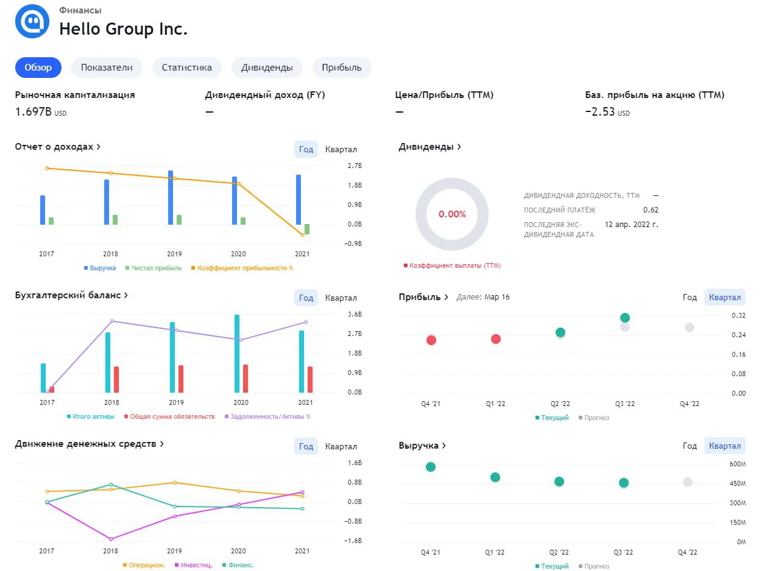This screenshot has height=571, width=767.
Task: Toggle the Итого активы legend item
Action: 90,416
